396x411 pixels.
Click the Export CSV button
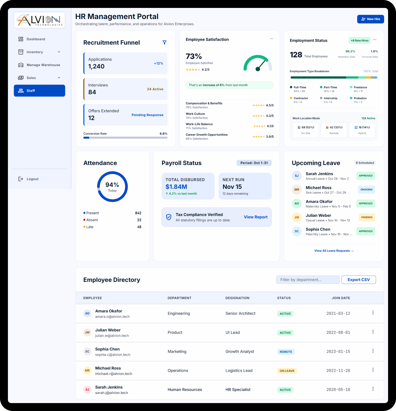pyautogui.click(x=359, y=280)
